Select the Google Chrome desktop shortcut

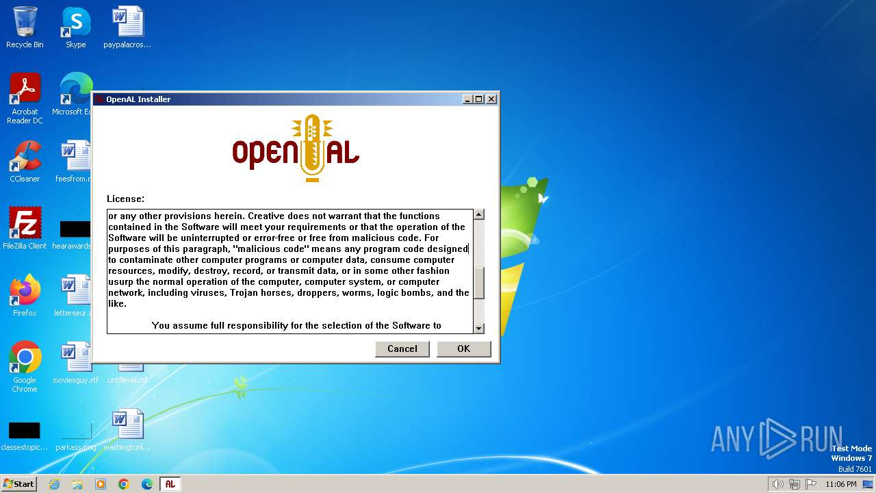pyautogui.click(x=25, y=367)
